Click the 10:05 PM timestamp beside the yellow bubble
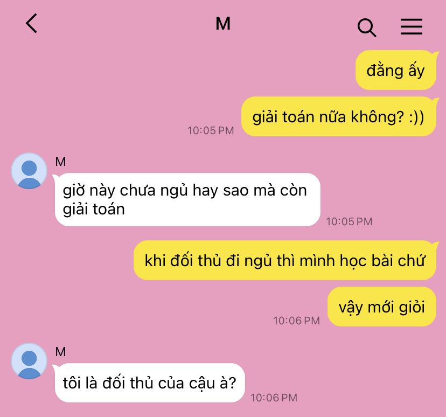The image size is (446, 417). pos(211,130)
